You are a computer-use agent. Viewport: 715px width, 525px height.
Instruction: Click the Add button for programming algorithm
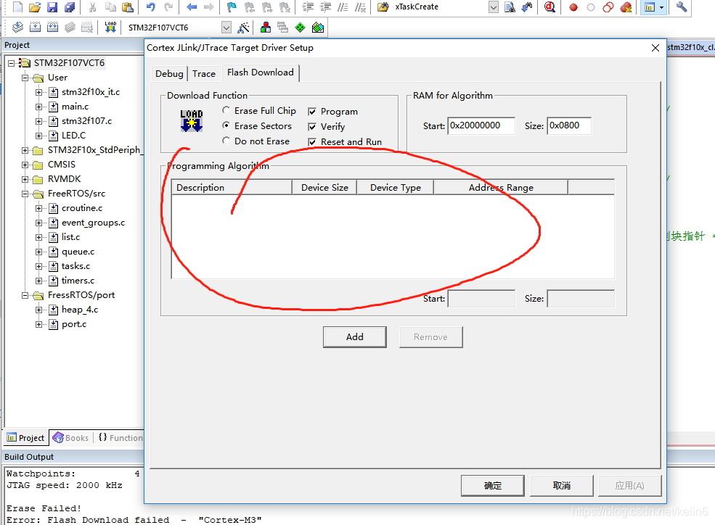point(355,337)
